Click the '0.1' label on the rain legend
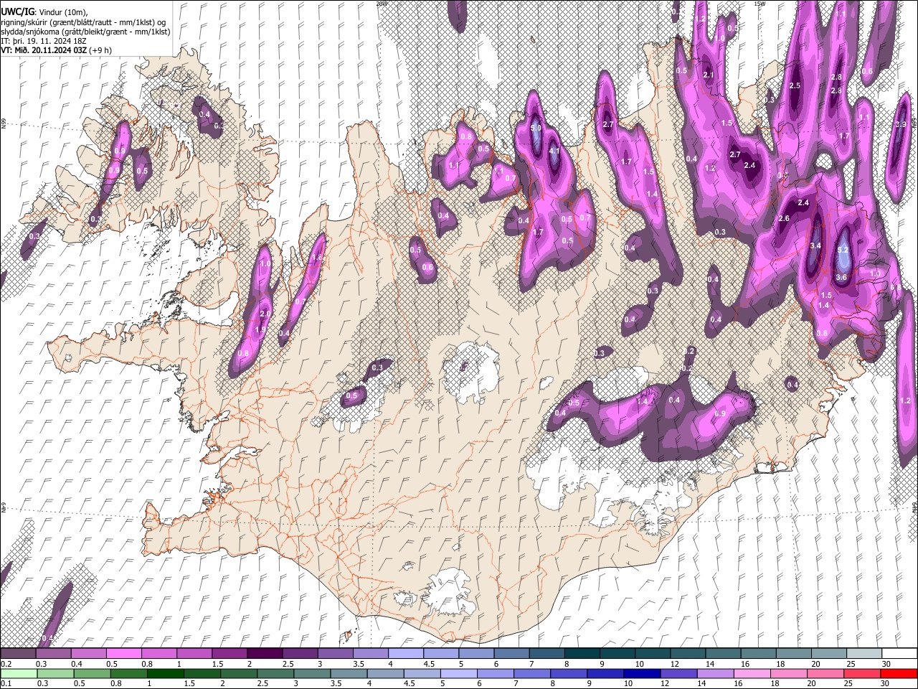The height and width of the screenshot is (689, 918). coord(6,683)
